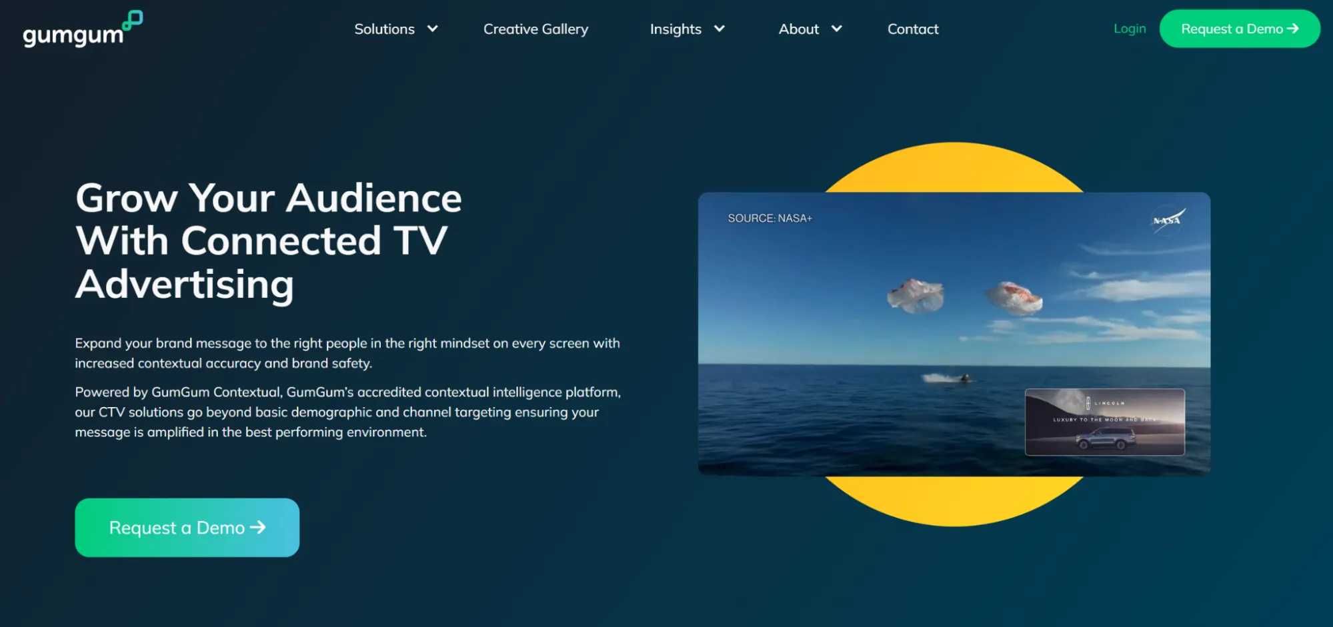The image size is (1333, 627).
Task: Click the NASA logo in video preview
Action: coord(1168,220)
